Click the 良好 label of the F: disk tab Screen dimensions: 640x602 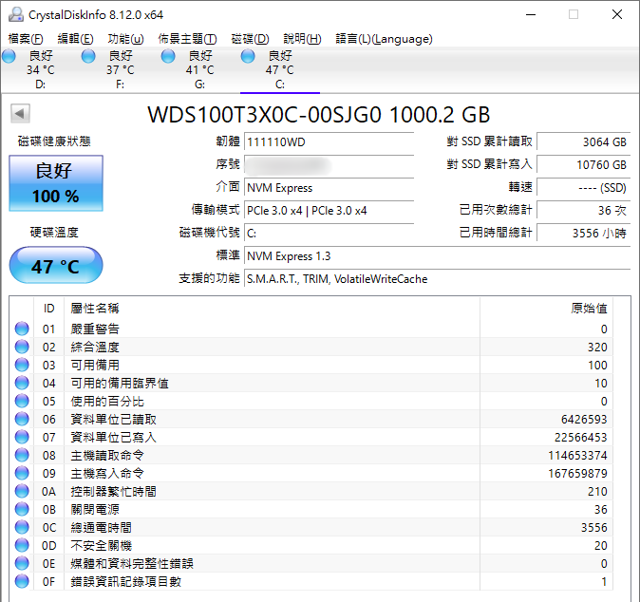121,55
